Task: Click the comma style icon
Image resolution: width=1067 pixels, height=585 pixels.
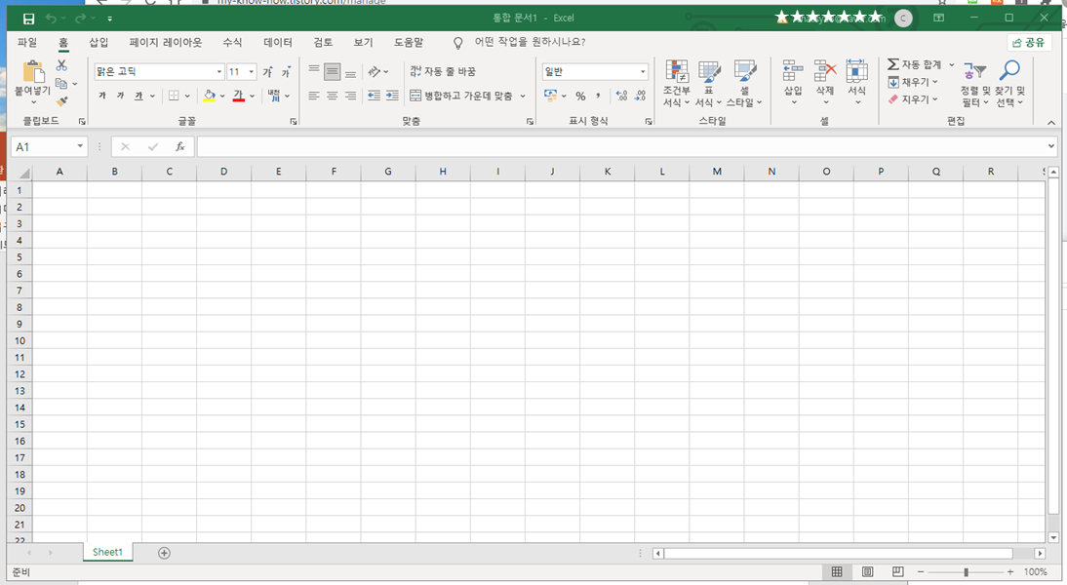Action: [x=598, y=96]
